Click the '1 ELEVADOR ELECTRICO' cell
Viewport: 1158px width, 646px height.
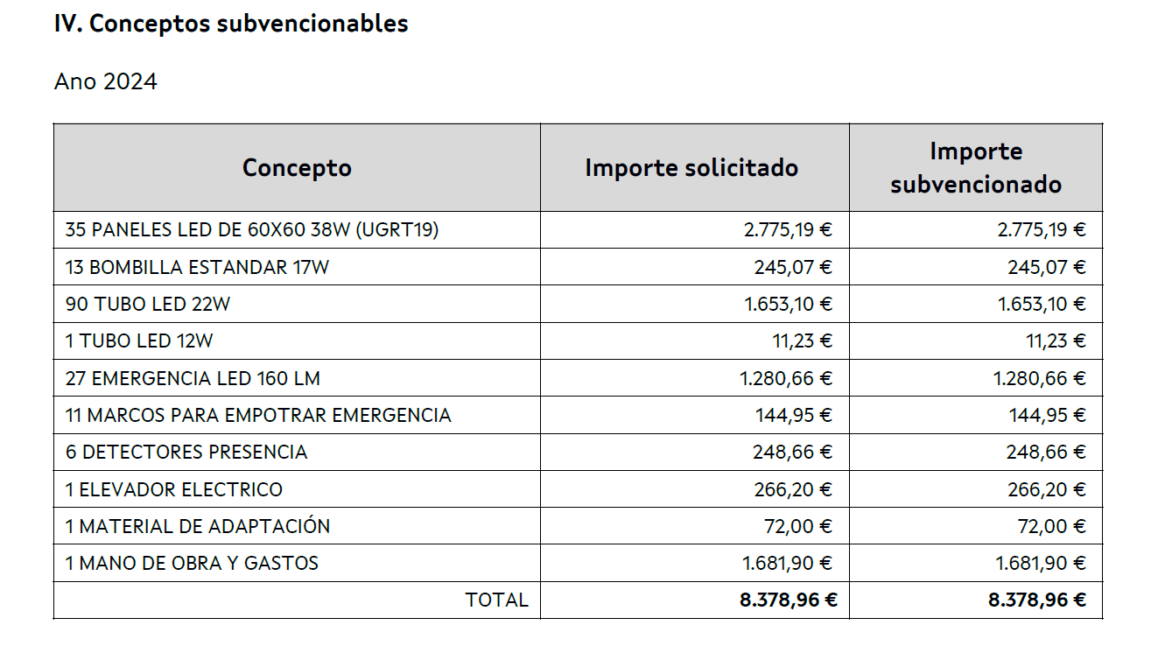(174, 489)
